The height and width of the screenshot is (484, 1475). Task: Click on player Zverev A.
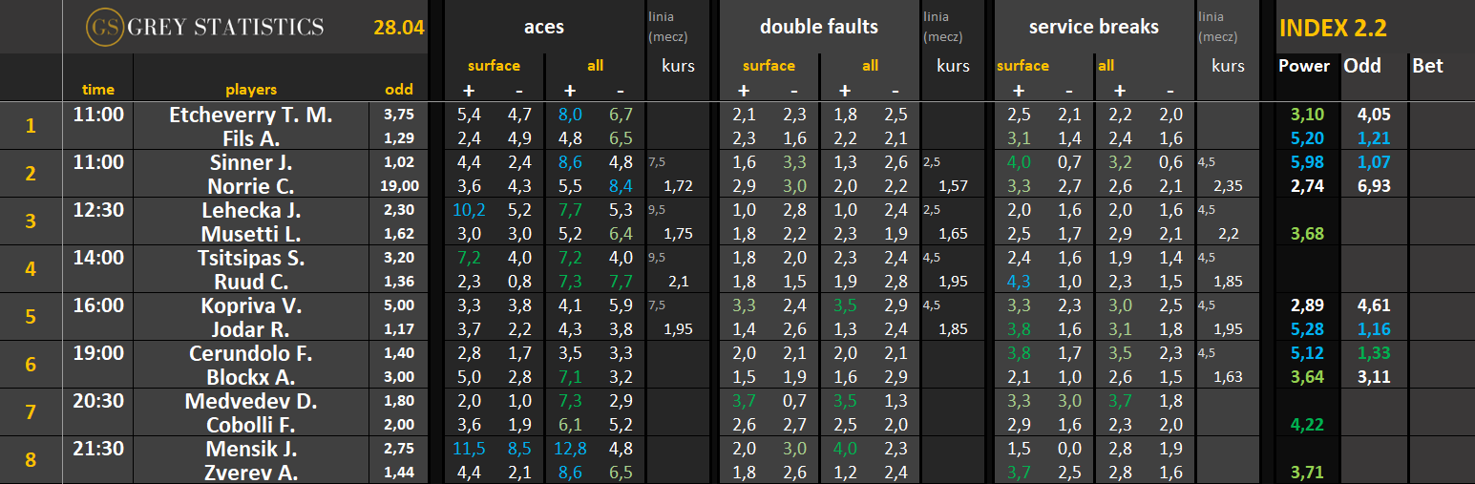(x=251, y=473)
